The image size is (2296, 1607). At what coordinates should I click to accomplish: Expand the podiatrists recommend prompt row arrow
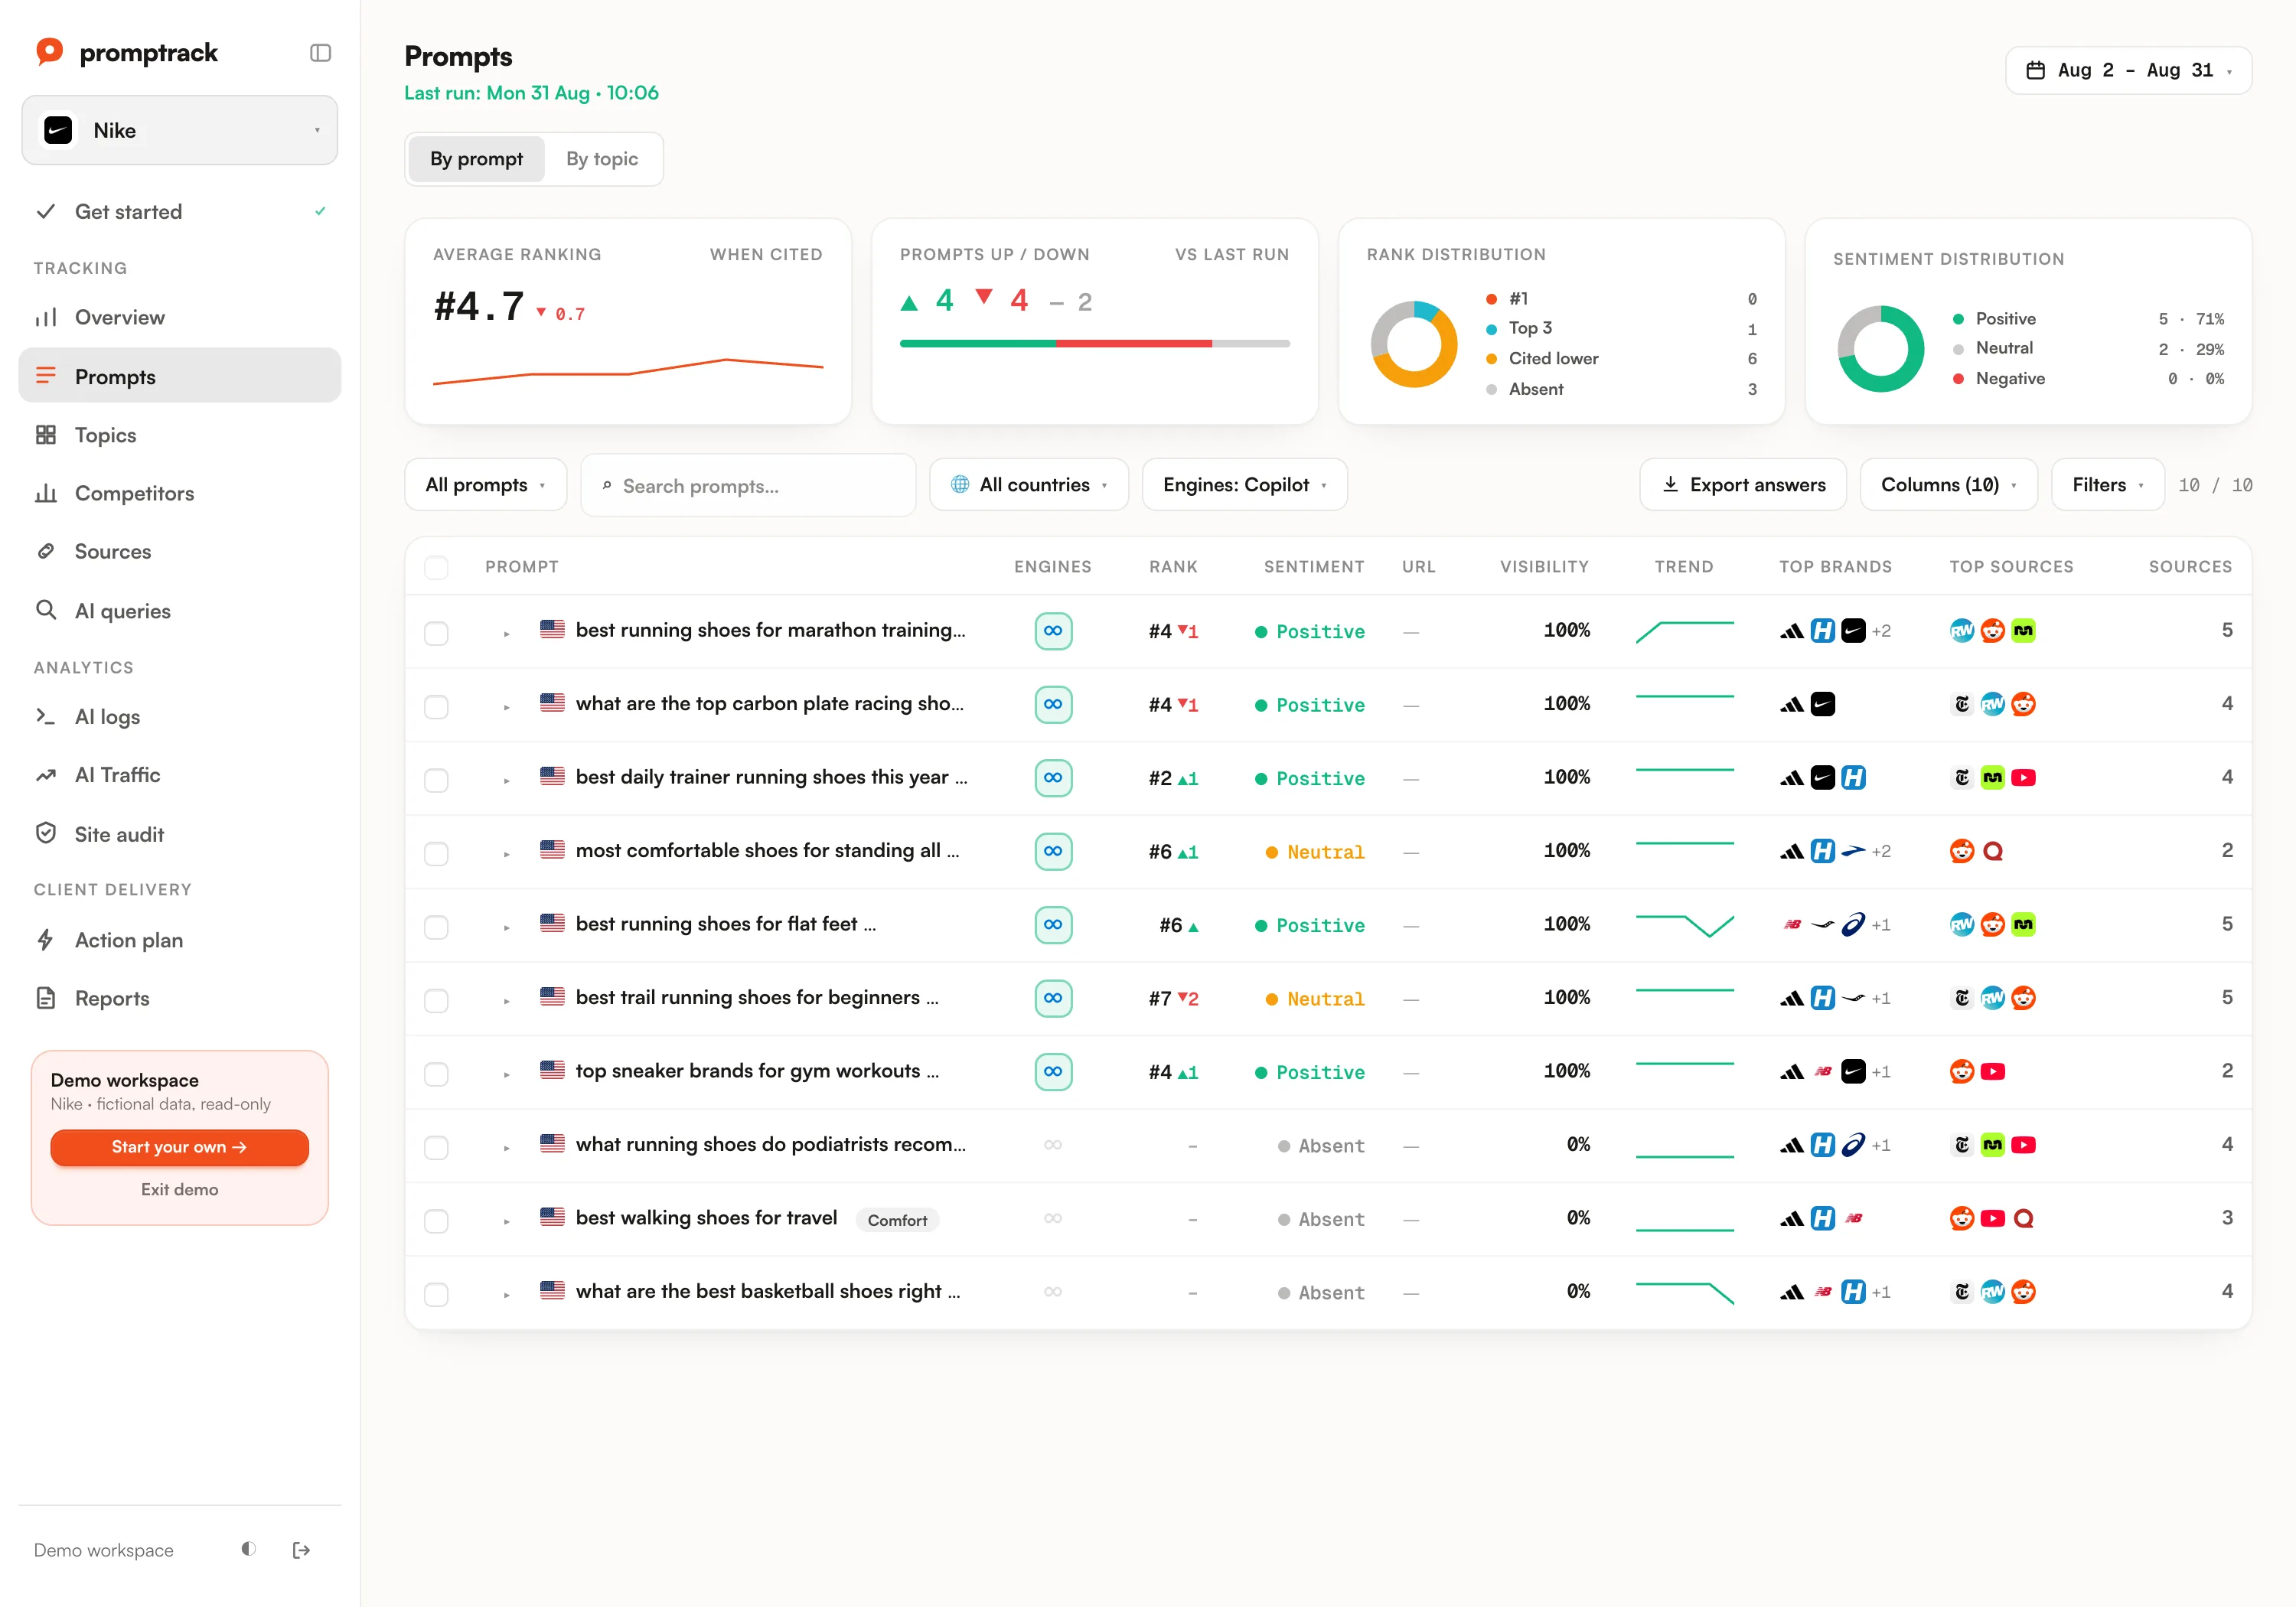click(x=507, y=1148)
